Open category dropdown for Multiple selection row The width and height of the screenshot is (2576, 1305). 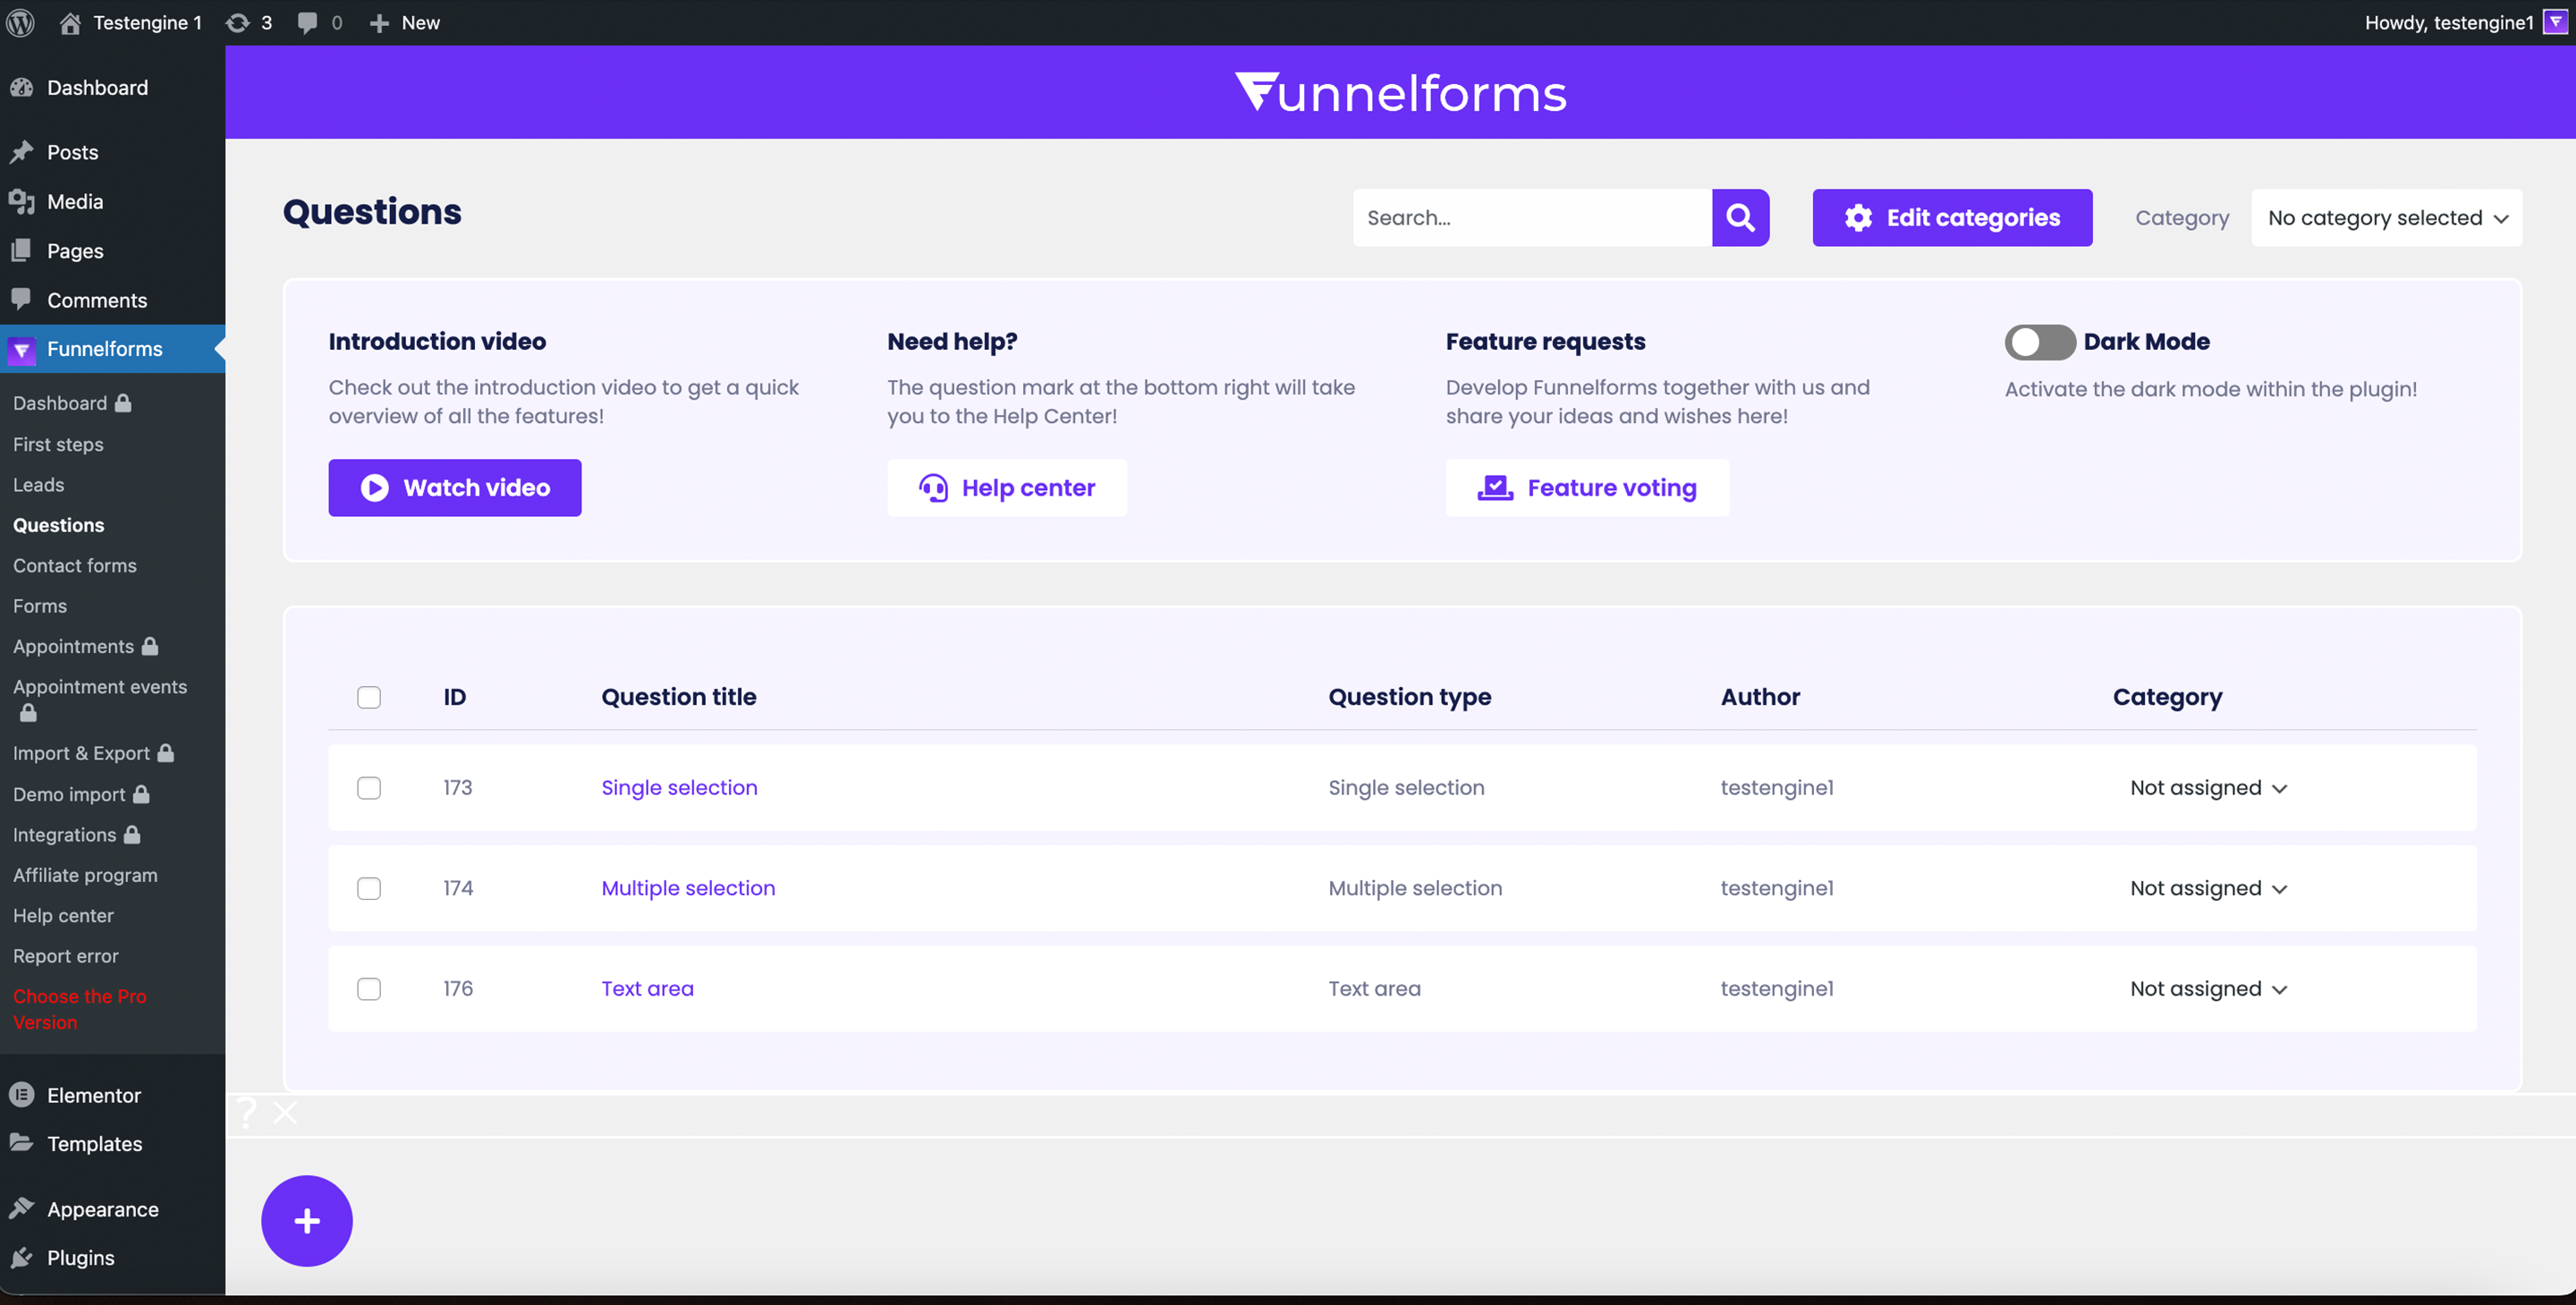[x=2208, y=888]
